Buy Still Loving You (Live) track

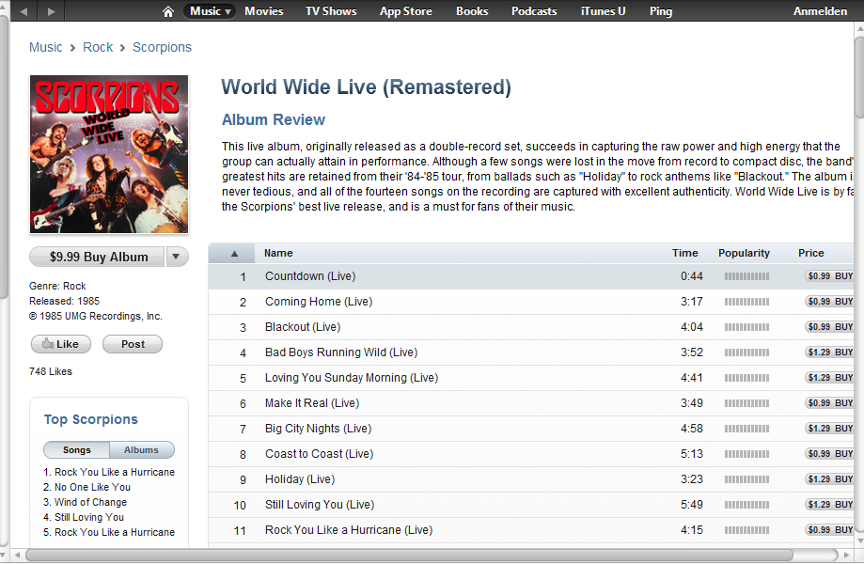[830, 504]
